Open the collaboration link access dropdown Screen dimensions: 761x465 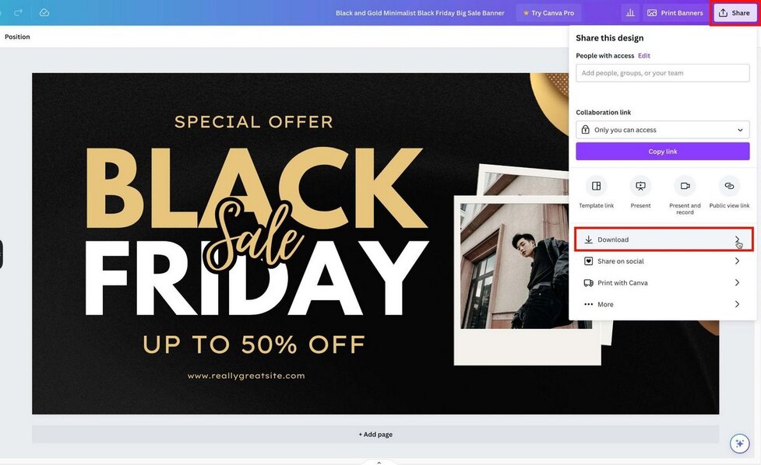tap(662, 130)
